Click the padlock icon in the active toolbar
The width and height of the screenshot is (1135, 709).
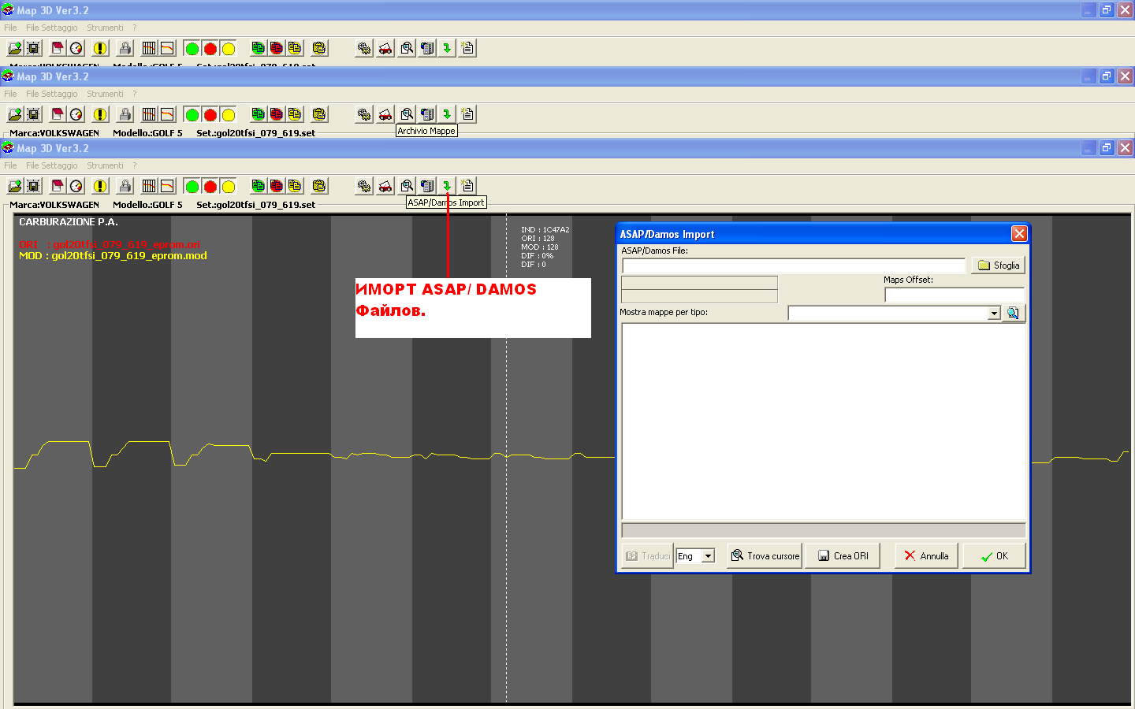125,186
